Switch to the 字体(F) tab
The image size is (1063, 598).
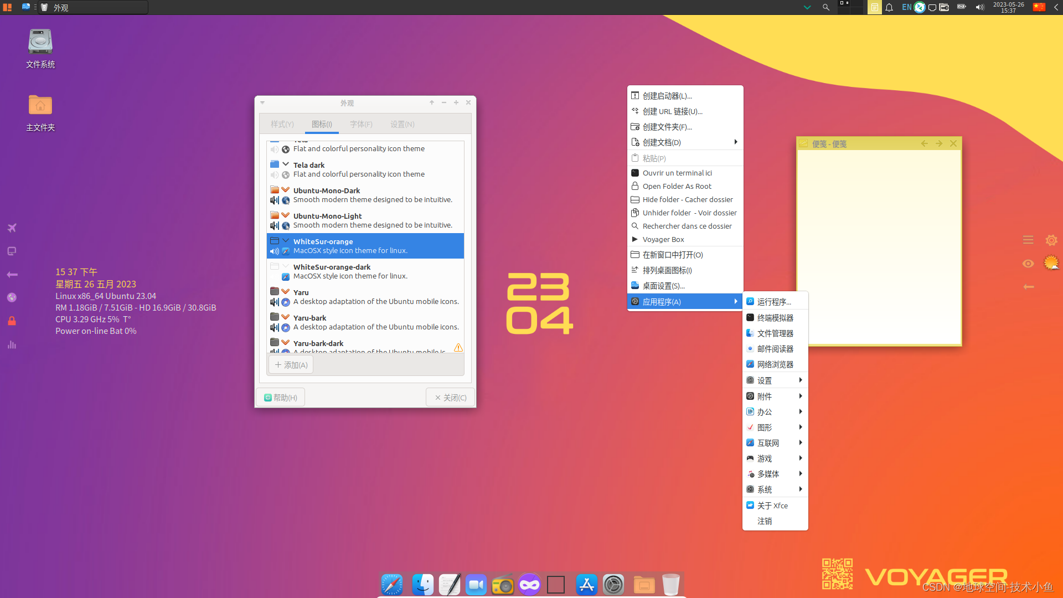tap(361, 124)
